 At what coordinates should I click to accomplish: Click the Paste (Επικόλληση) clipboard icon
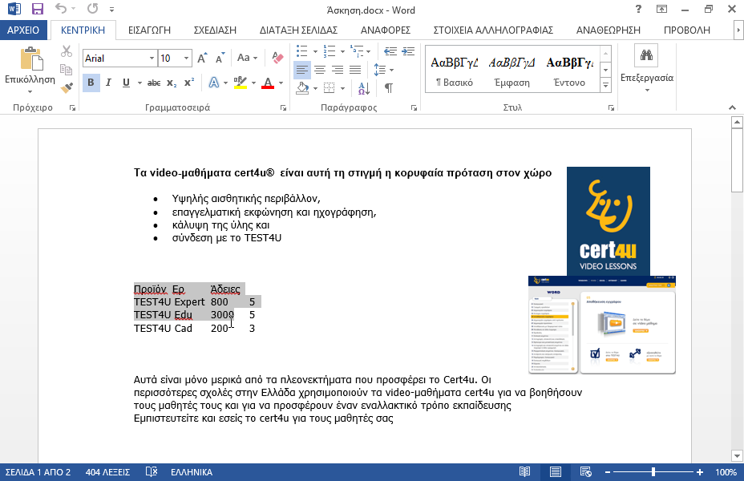point(30,59)
